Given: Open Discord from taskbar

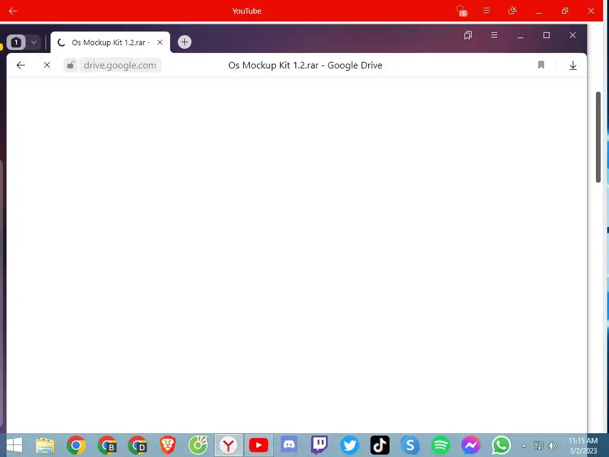Looking at the screenshot, I should tap(289, 445).
